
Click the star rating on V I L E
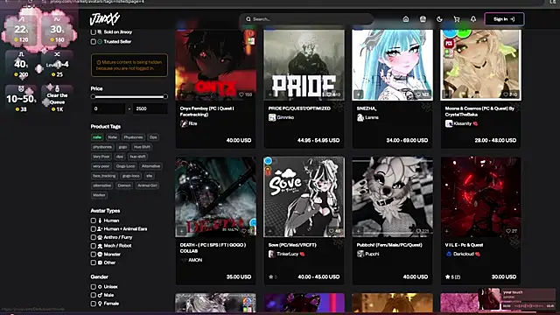(x=452, y=276)
